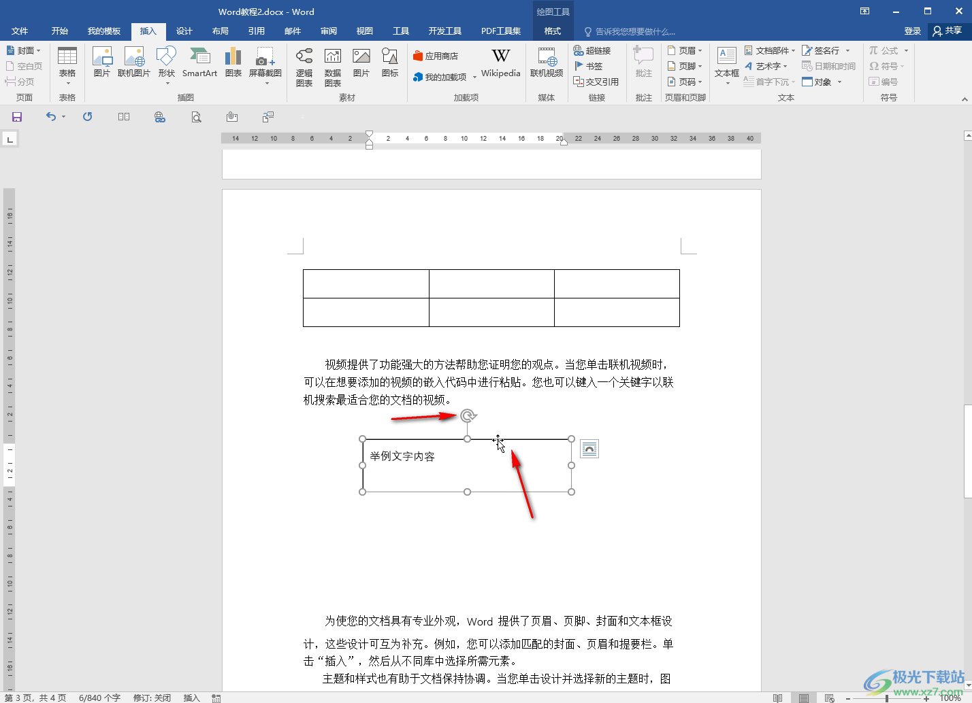Open WordArt (艺术字) dropdown

click(x=766, y=66)
